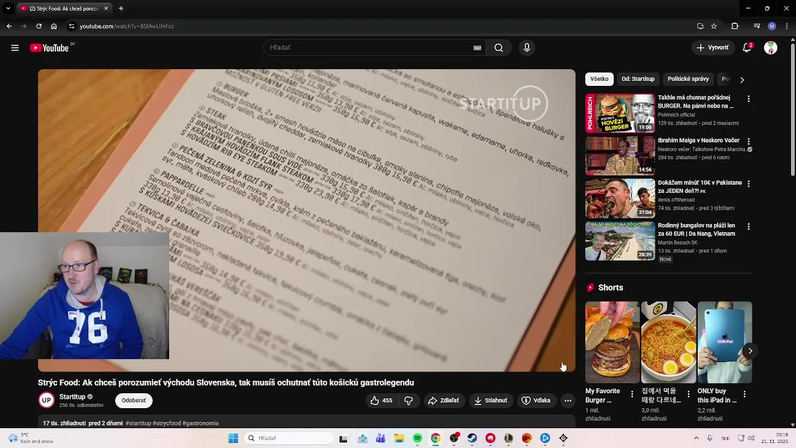
Task: Open notifications bell with 2 badge
Action: (747, 48)
